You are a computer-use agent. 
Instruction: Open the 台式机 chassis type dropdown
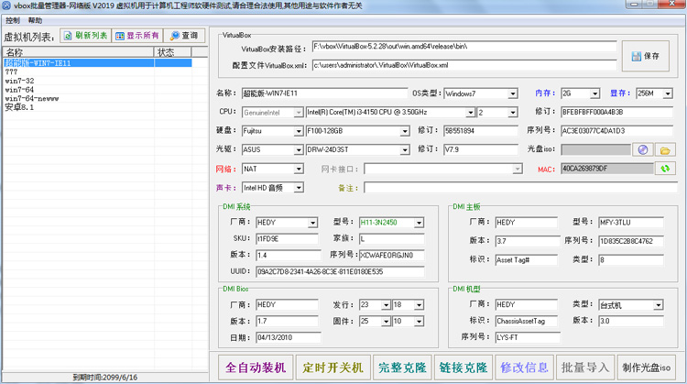pos(658,305)
